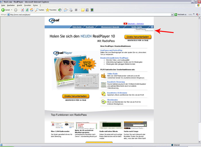Refresh the page with the reload icon
This screenshot has height=147, width=201.
pos(27,10)
